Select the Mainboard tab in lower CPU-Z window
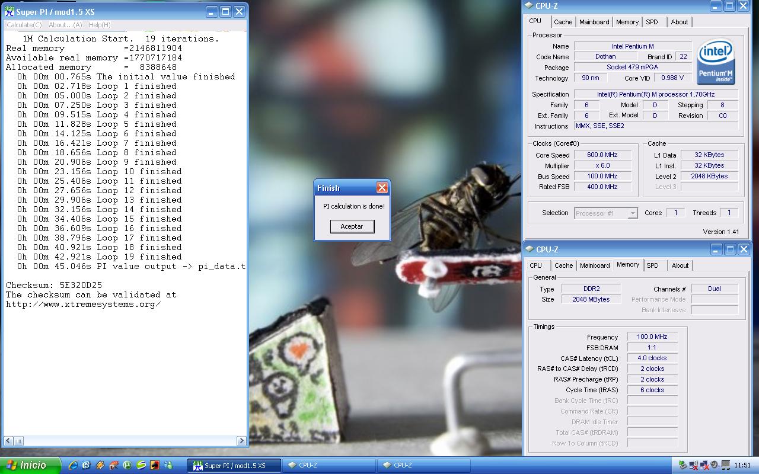 [x=595, y=265]
